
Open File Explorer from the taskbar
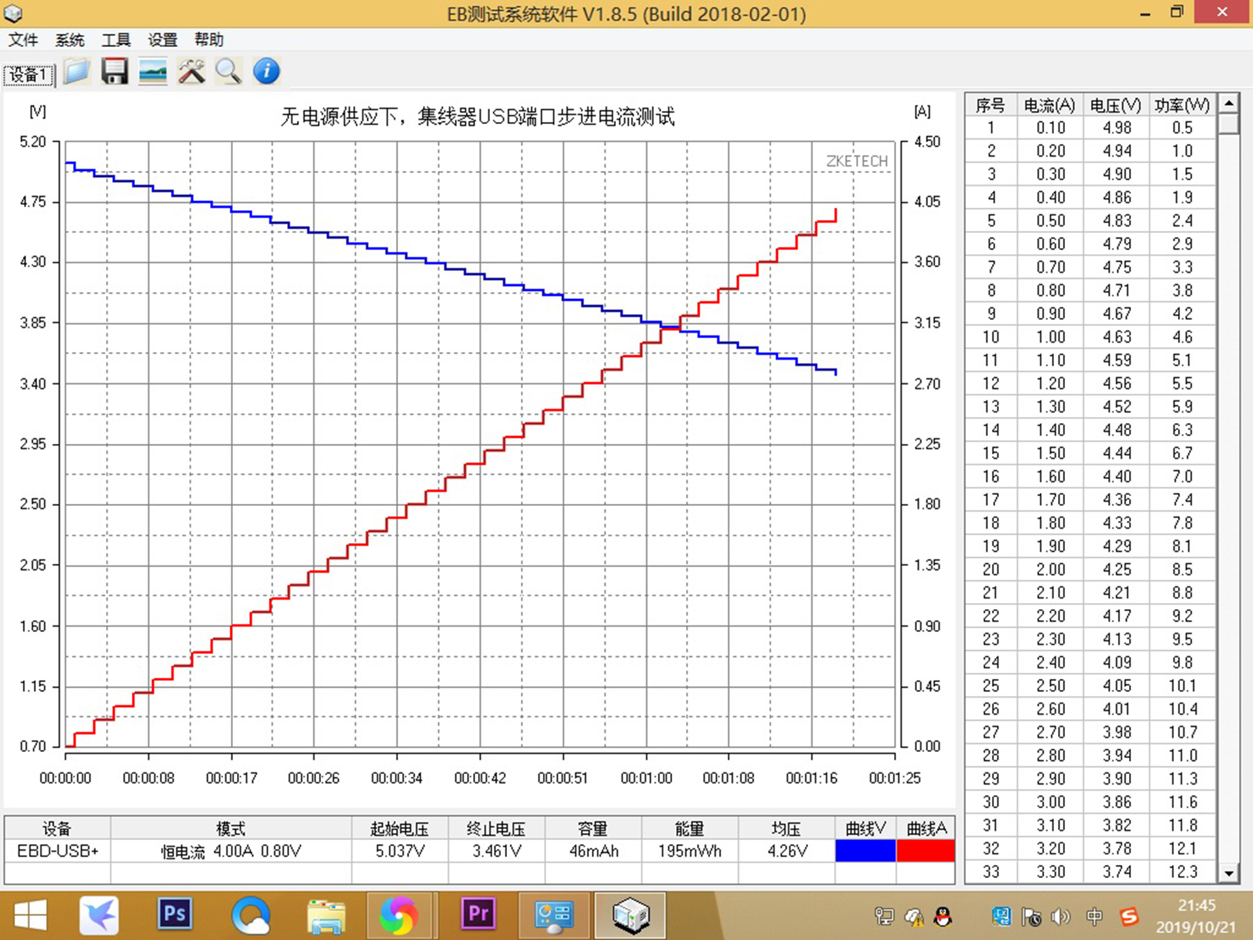point(326,915)
